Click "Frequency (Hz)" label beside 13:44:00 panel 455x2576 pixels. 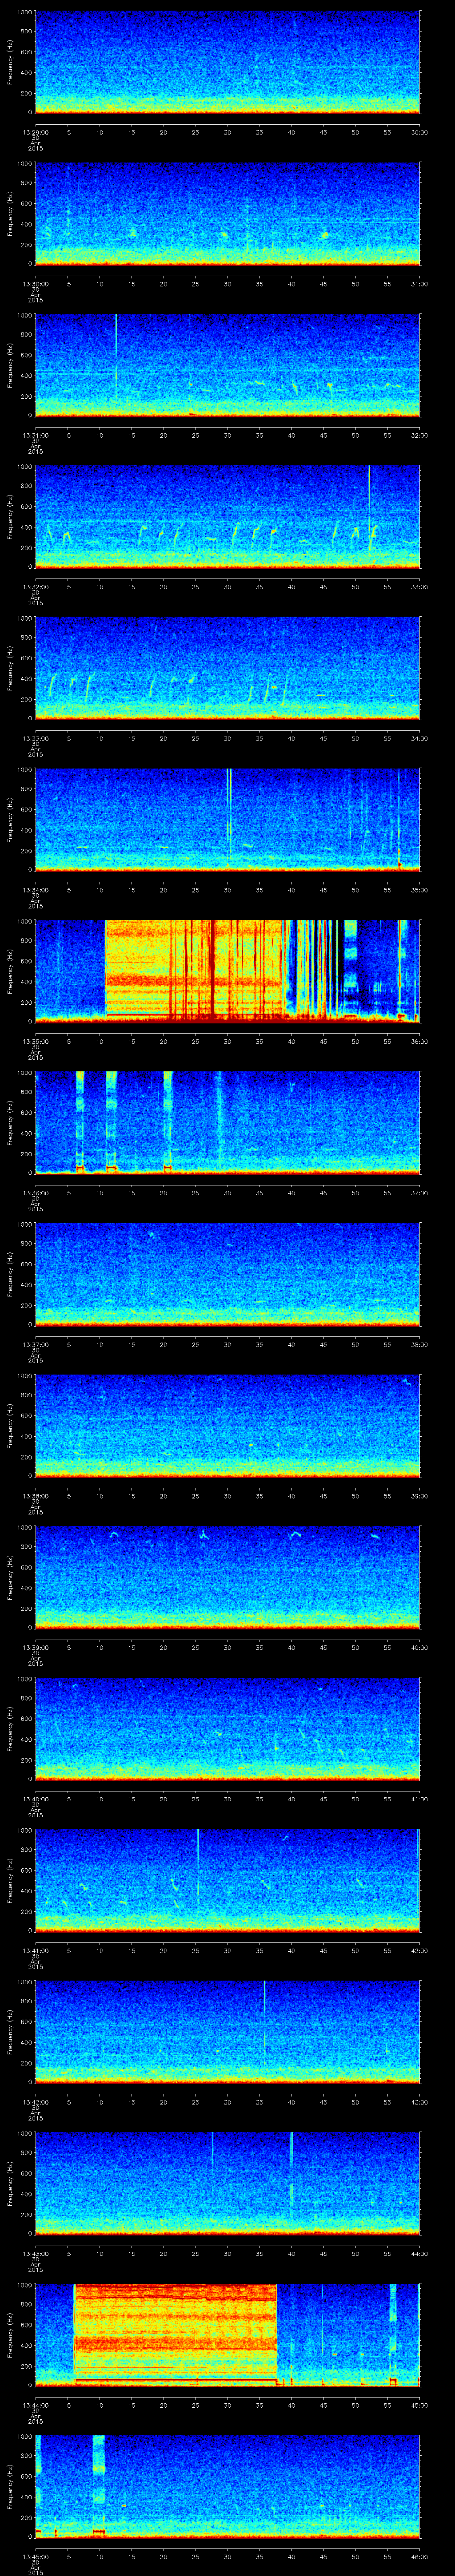click(x=10, y=2335)
